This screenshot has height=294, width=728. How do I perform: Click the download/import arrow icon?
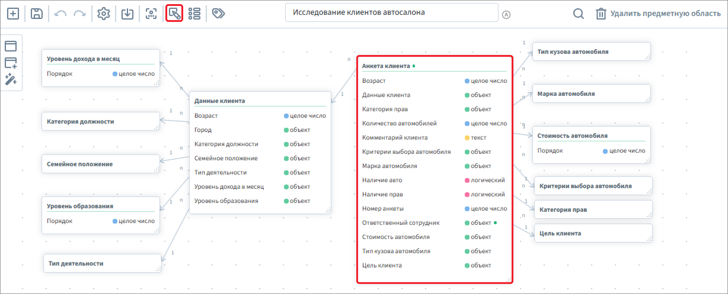click(x=127, y=14)
